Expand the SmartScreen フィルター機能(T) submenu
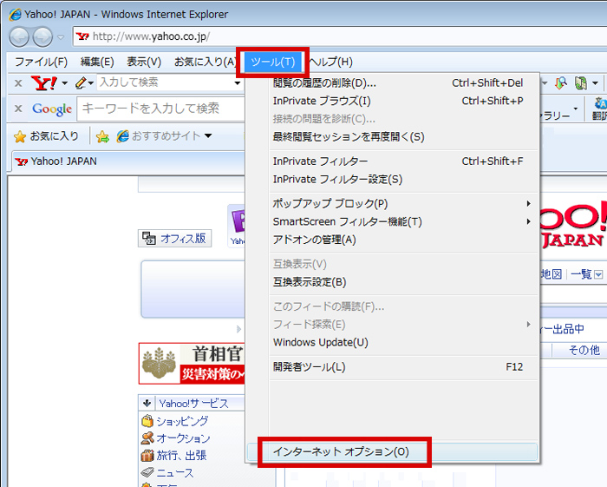Screen dimensions: 607x487 (x=393, y=221)
